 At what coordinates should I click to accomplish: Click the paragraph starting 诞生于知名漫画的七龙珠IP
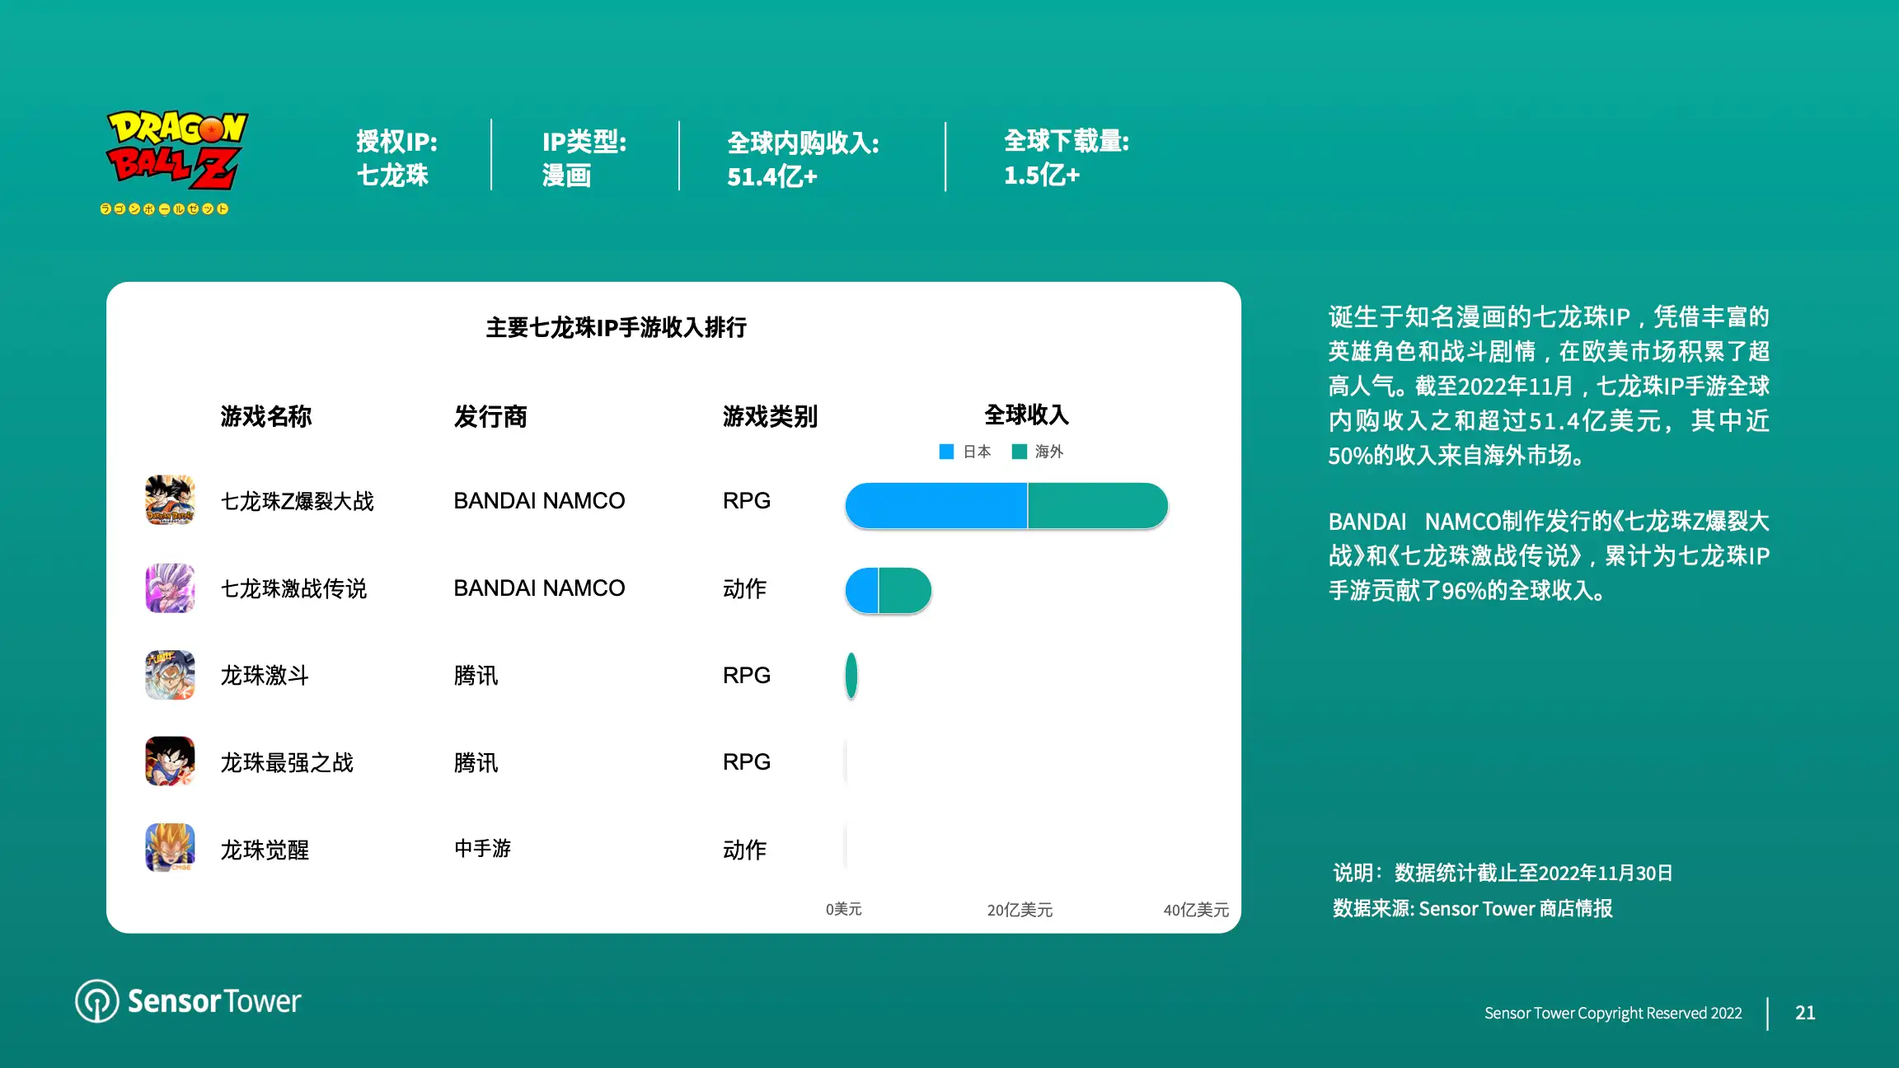[x=1550, y=386]
